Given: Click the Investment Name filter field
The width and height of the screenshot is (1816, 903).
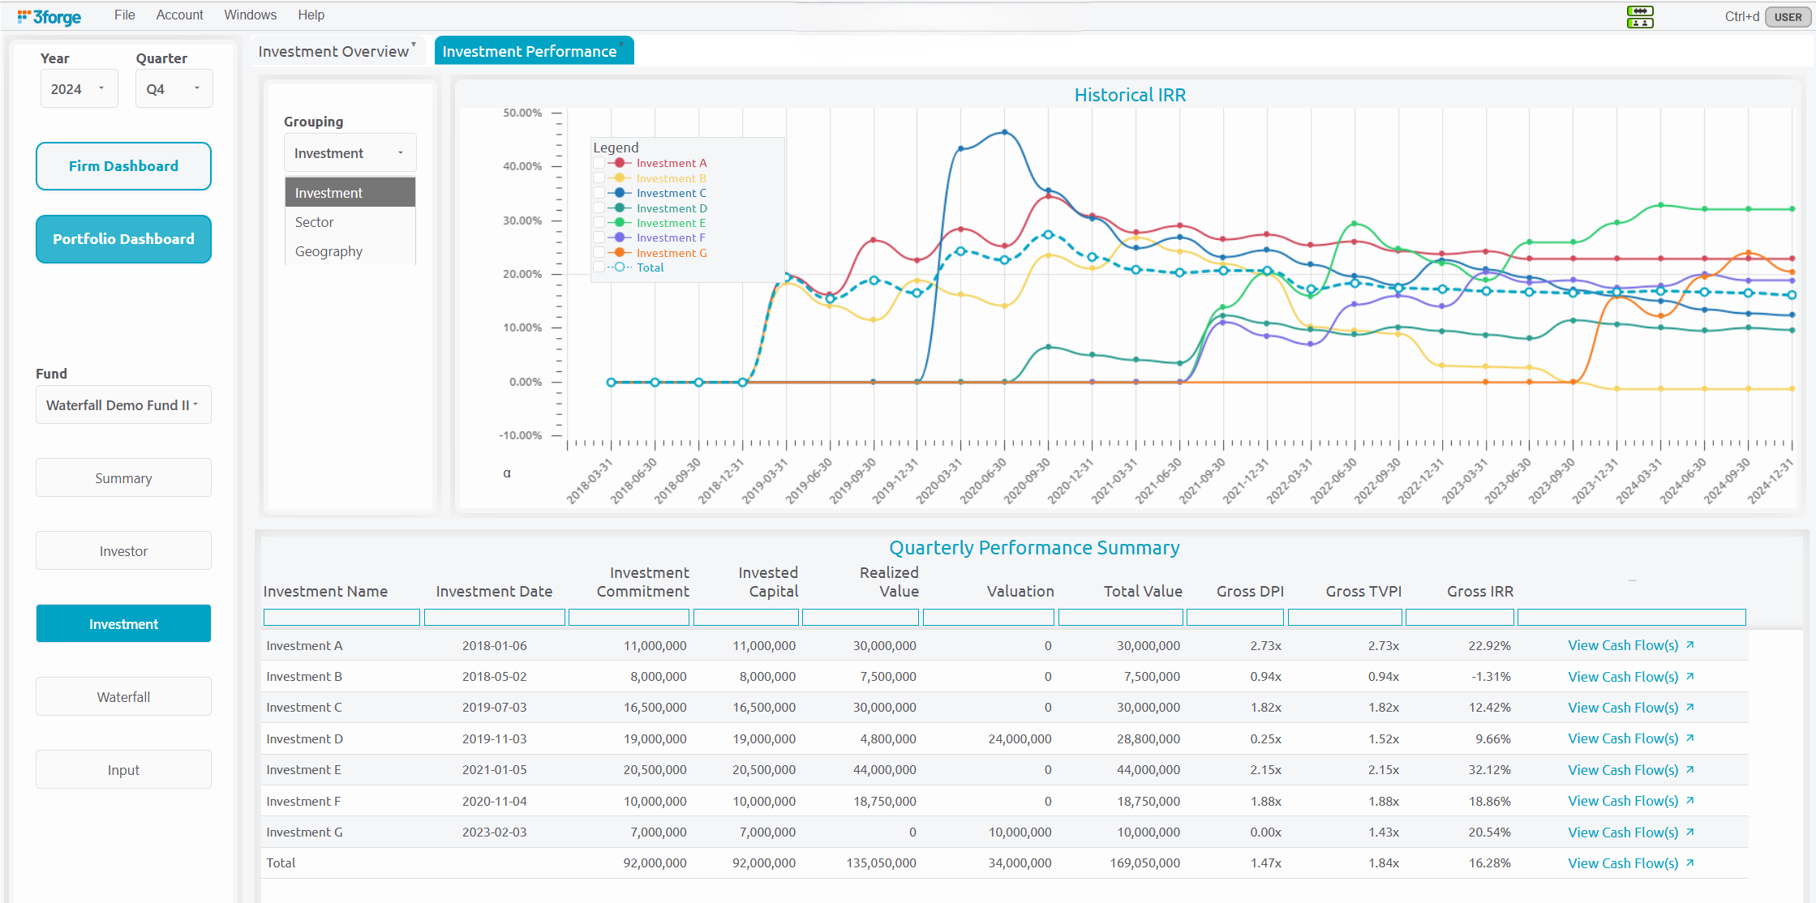Looking at the screenshot, I should point(341,618).
